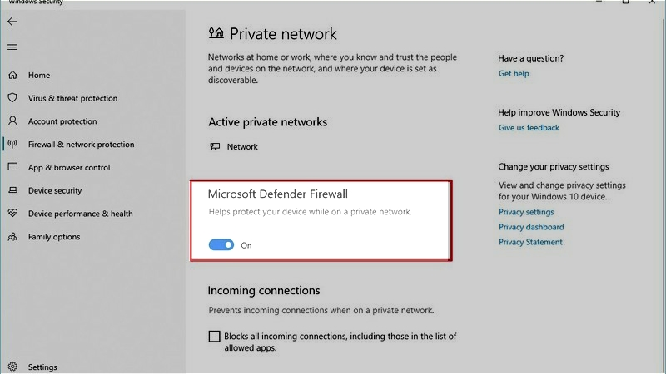This screenshot has width=666, height=374.
Task: Click the Family options icon
Action: click(x=12, y=237)
